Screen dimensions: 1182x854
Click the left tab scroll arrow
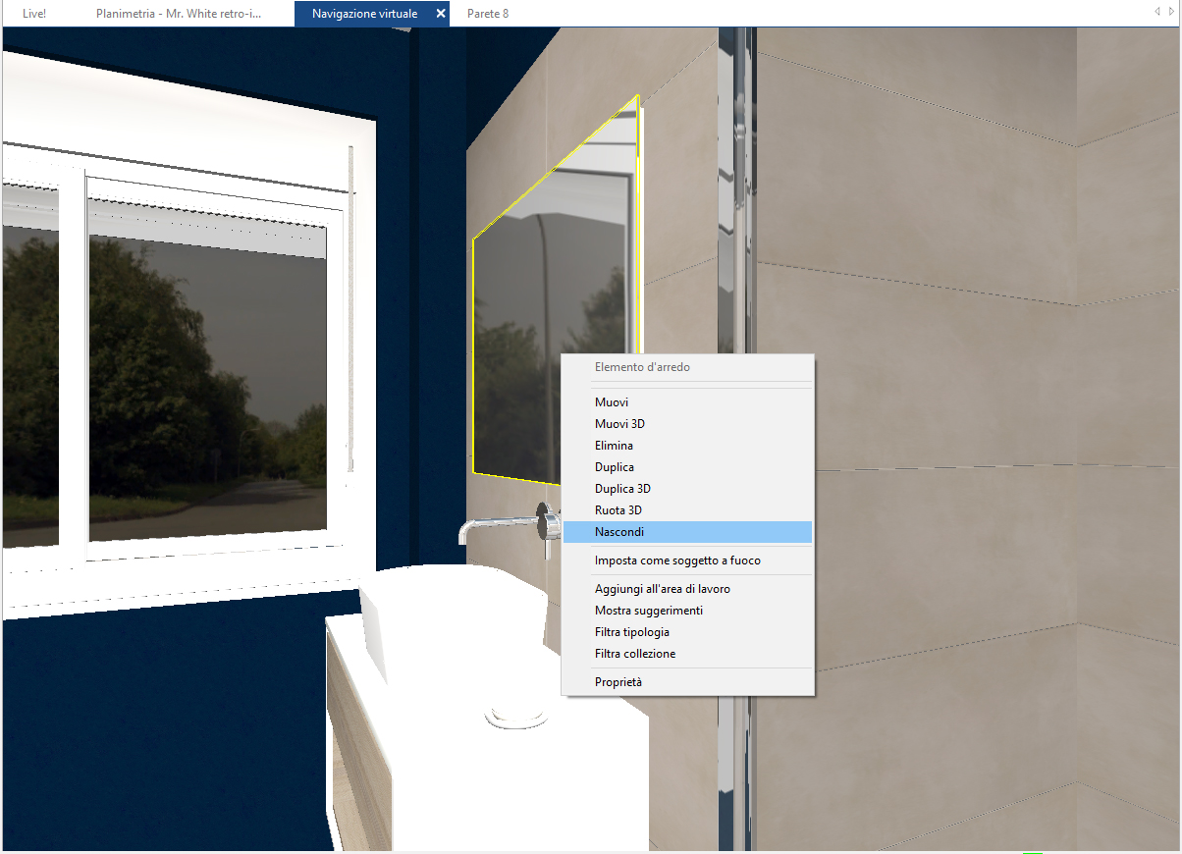pyautogui.click(x=1157, y=12)
